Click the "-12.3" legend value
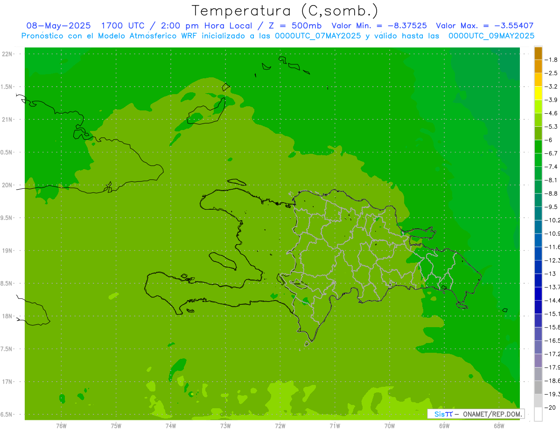The width and height of the screenshot is (560, 432). tap(553, 260)
